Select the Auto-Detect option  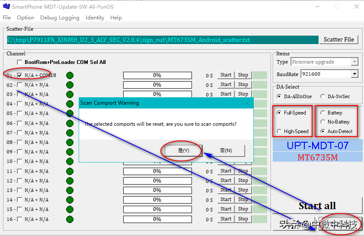[322, 131]
